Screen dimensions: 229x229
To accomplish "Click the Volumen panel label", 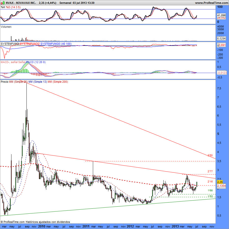I will tap(6, 27).
